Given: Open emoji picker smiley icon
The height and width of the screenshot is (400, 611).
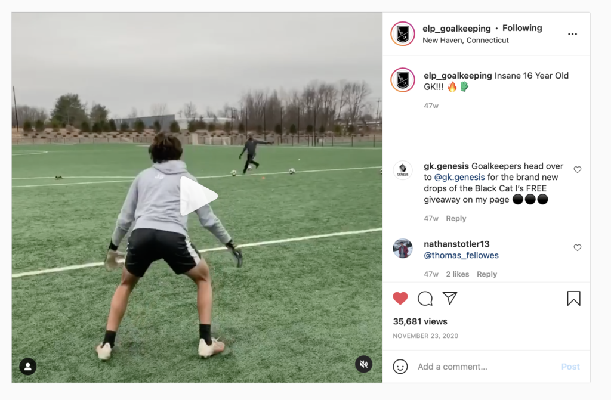Looking at the screenshot, I should click(400, 367).
